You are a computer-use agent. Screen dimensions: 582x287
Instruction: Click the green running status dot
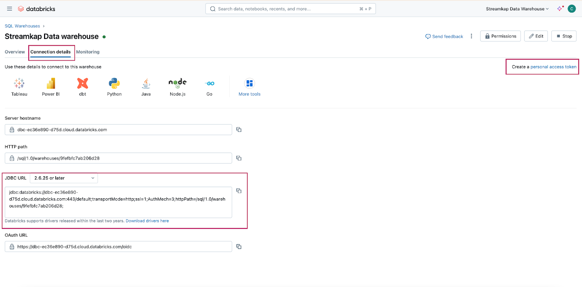[x=104, y=37]
